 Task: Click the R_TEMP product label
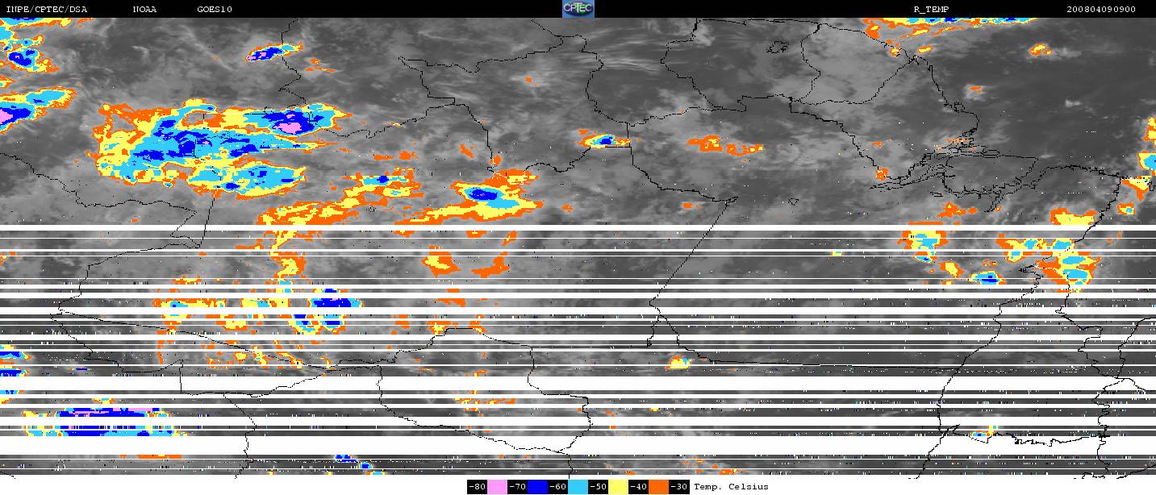tap(930, 10)
